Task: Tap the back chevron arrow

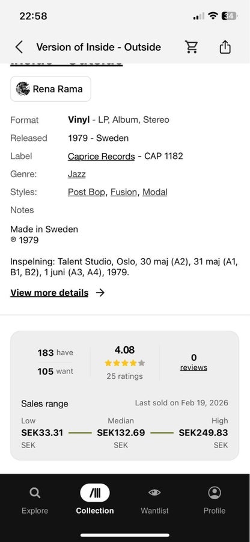Action: (x=19, y=47)
